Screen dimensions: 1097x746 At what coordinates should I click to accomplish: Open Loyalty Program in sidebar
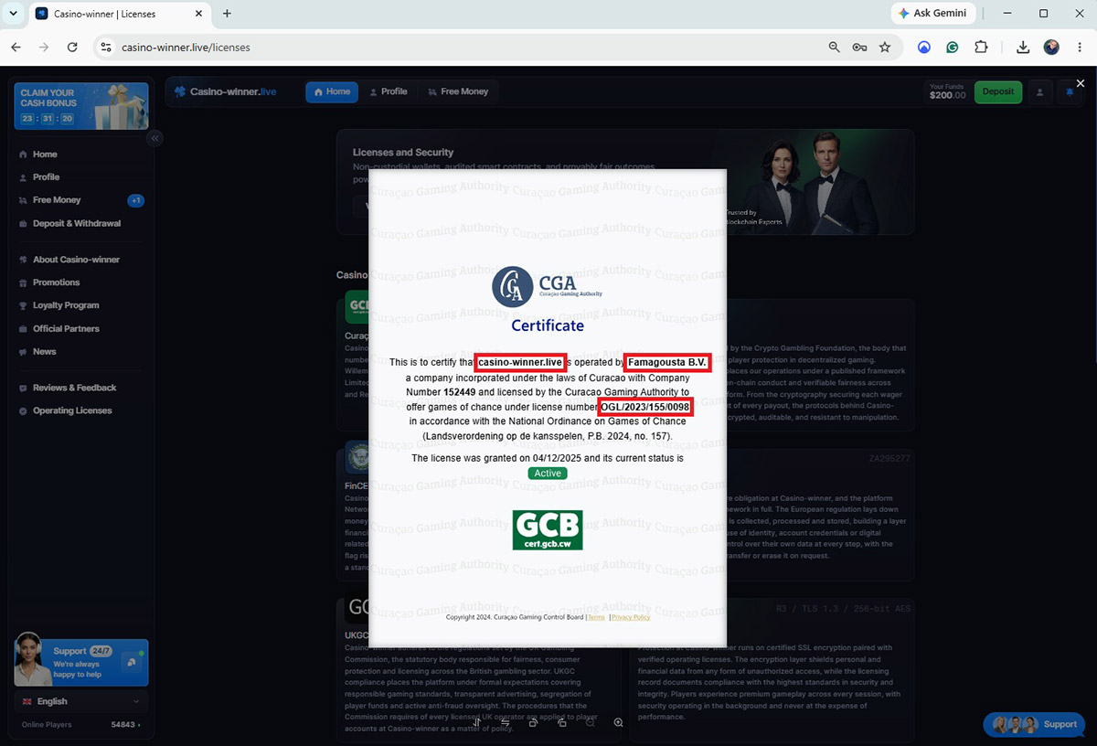(66, 305)
